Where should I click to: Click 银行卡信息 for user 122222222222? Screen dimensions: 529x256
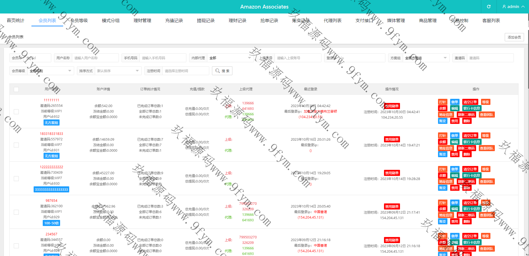click(x=472, y=176)
